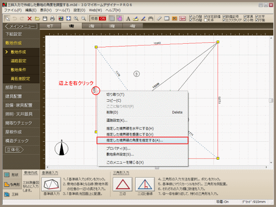This screenshot has height=207, width=276.
Task: Click the save floppy disk icon
Action: tap(45, 18)
